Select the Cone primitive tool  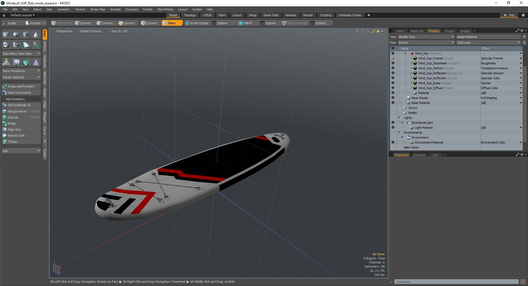point(36,35)
